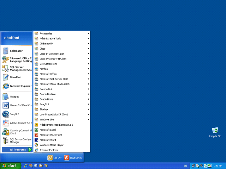This screenshot has width=226, height=169.
Task: Click the Start button on taskbar
Action: pyautogui.click(x=10, y=166)
